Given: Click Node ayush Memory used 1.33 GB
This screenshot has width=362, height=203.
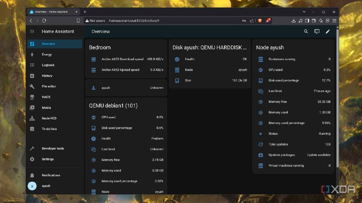Looking at the screenshot, I should point(293,112).
